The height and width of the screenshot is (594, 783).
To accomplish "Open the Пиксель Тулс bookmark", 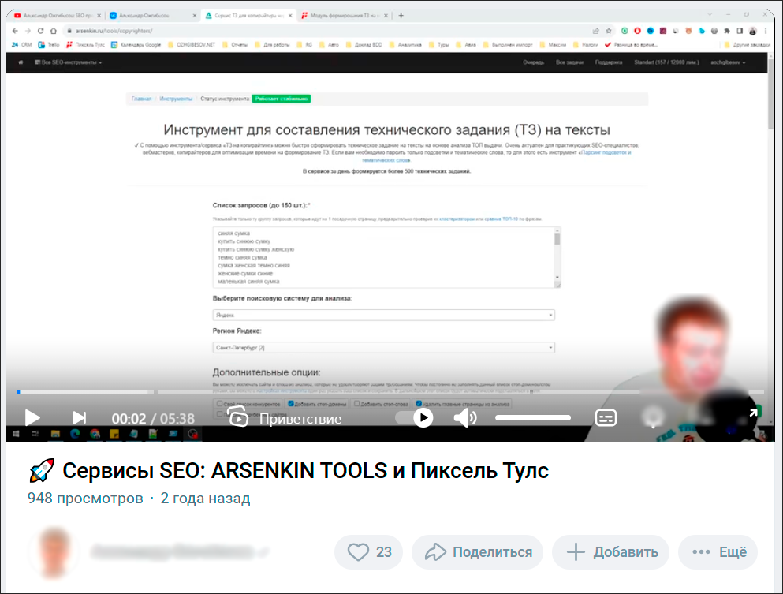I will point(85,44).
